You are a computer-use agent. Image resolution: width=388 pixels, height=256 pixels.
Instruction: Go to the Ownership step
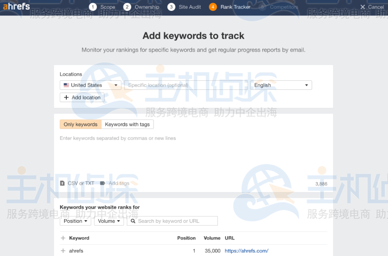pos(146,7)
